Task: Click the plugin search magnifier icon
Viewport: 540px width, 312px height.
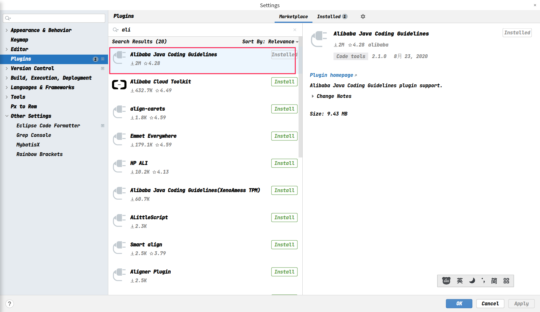Action: click(116, 30)
